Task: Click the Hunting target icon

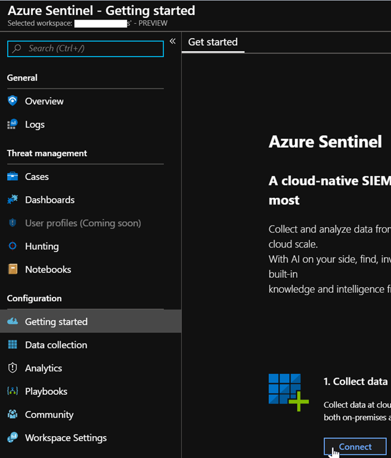Action: (x=13, y=246)
